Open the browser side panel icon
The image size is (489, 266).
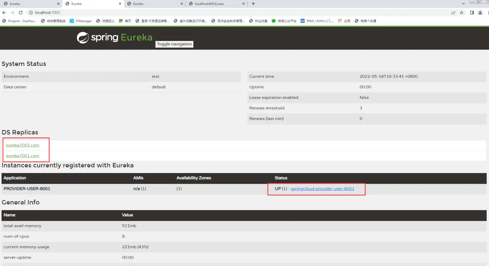coord(472,13)
